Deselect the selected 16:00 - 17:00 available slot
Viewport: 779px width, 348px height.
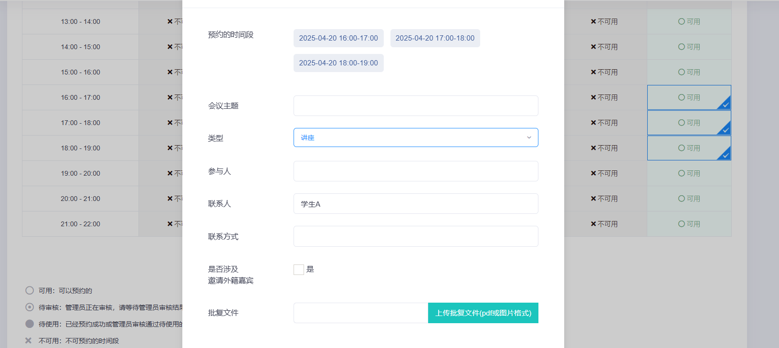point(689,97)
